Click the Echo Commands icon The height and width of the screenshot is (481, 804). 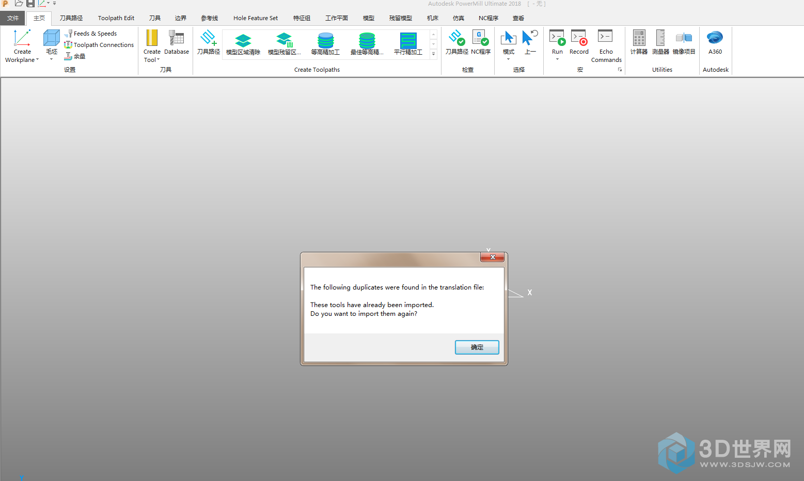click(605, 37)
